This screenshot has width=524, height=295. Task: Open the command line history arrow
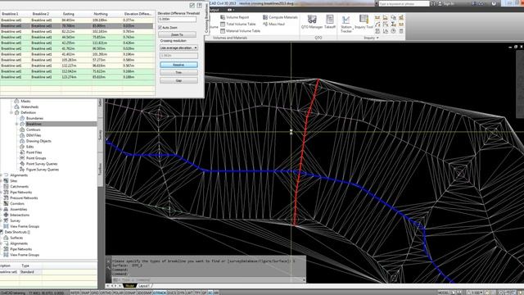coord(304,280)
